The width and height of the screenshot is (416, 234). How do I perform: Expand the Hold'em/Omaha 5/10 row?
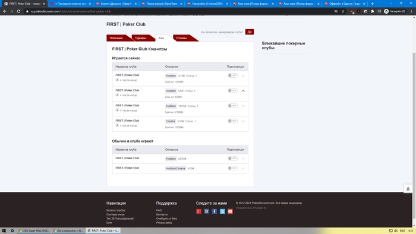[243, 168]
